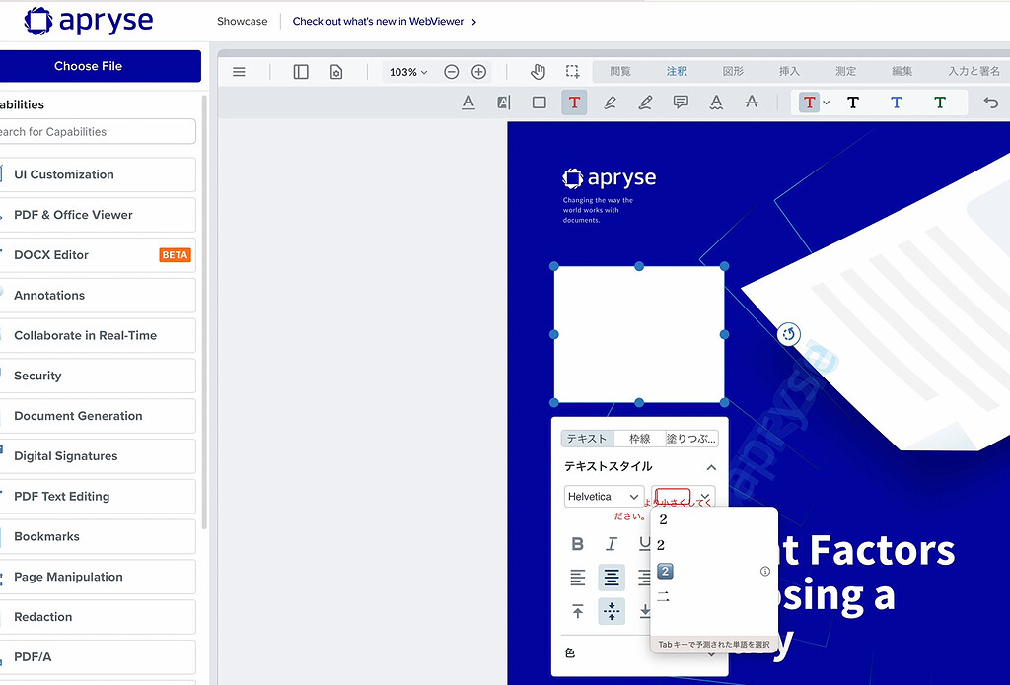Screen dimensions: 1010x685
Task: Toggle bold text formatting
Action: (x=578, y=544)
